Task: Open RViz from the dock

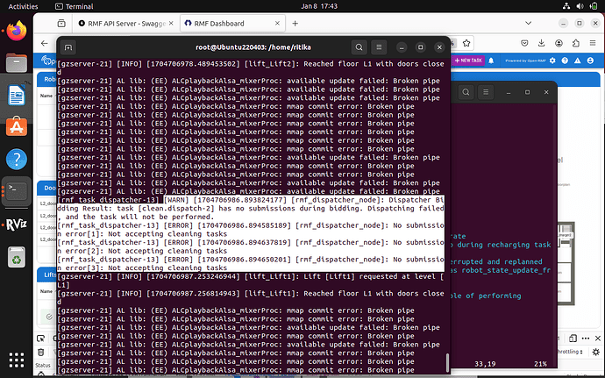Action: (x=17, y=225)
